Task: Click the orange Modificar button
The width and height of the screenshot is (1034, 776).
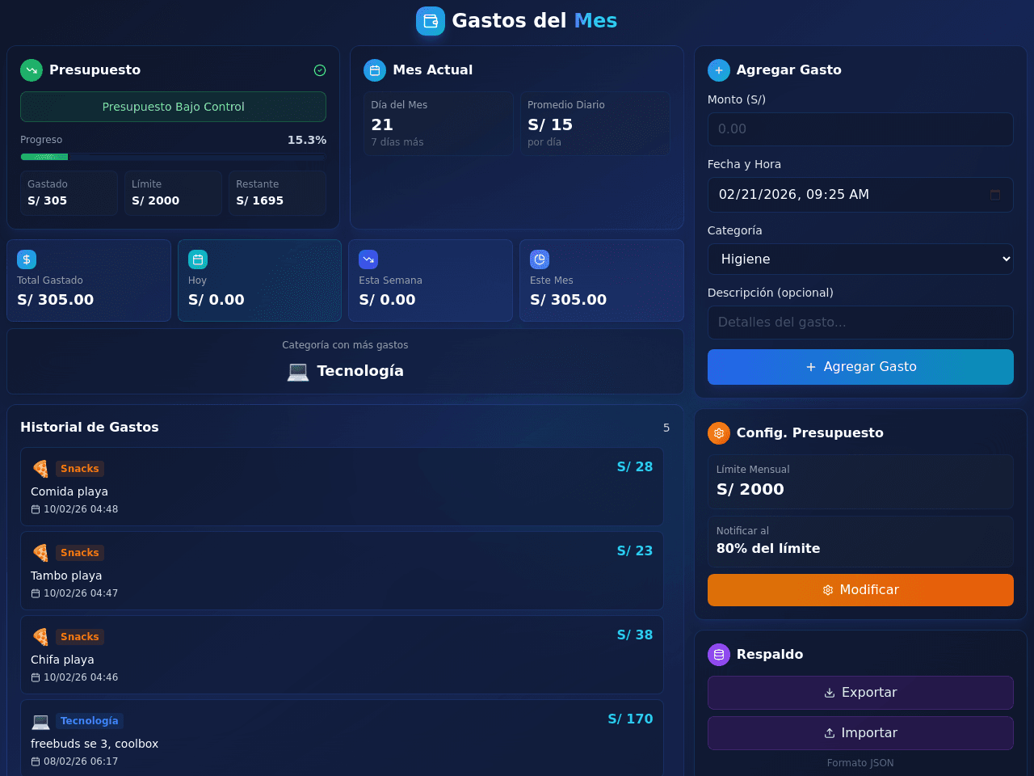Action: (860, 590)
